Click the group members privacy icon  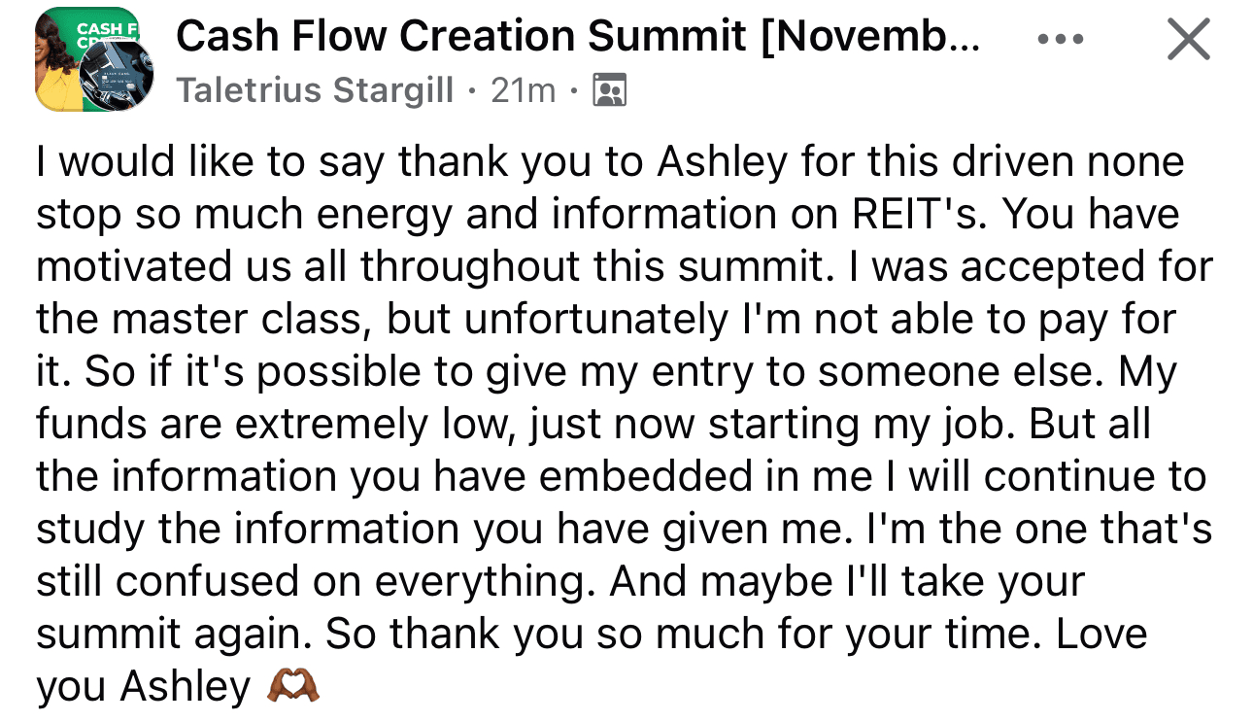609,90
